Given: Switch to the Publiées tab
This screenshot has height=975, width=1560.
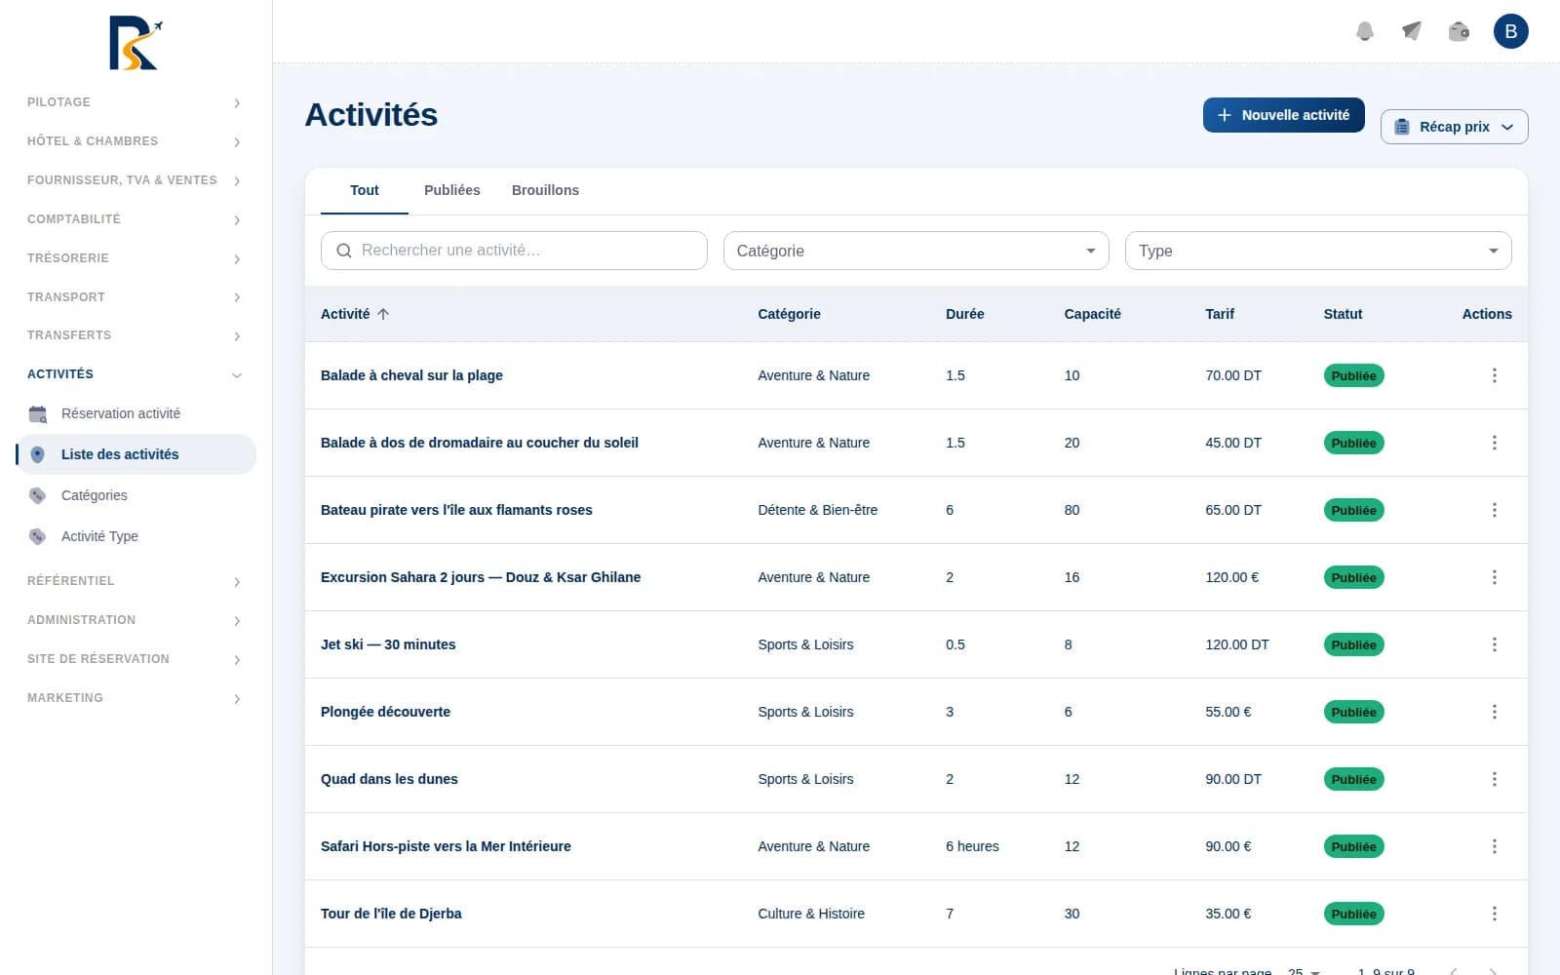Looking at the screenshot, I should coord(451,190).
